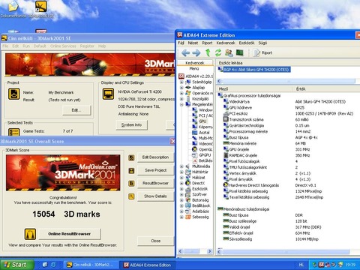This screenshot has height=270, width=360.
Task: Click the HU language indicator in taskbar
Action: (301, 265)
